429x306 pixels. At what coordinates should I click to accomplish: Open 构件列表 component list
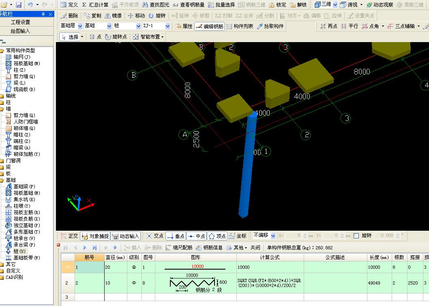coord(240,26)
